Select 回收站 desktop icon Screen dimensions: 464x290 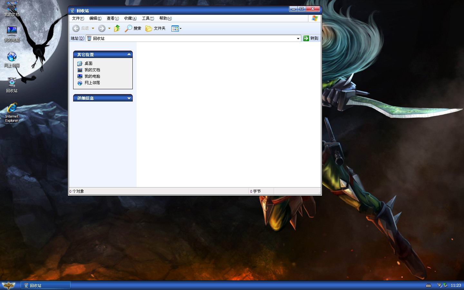tap(12, 85)
